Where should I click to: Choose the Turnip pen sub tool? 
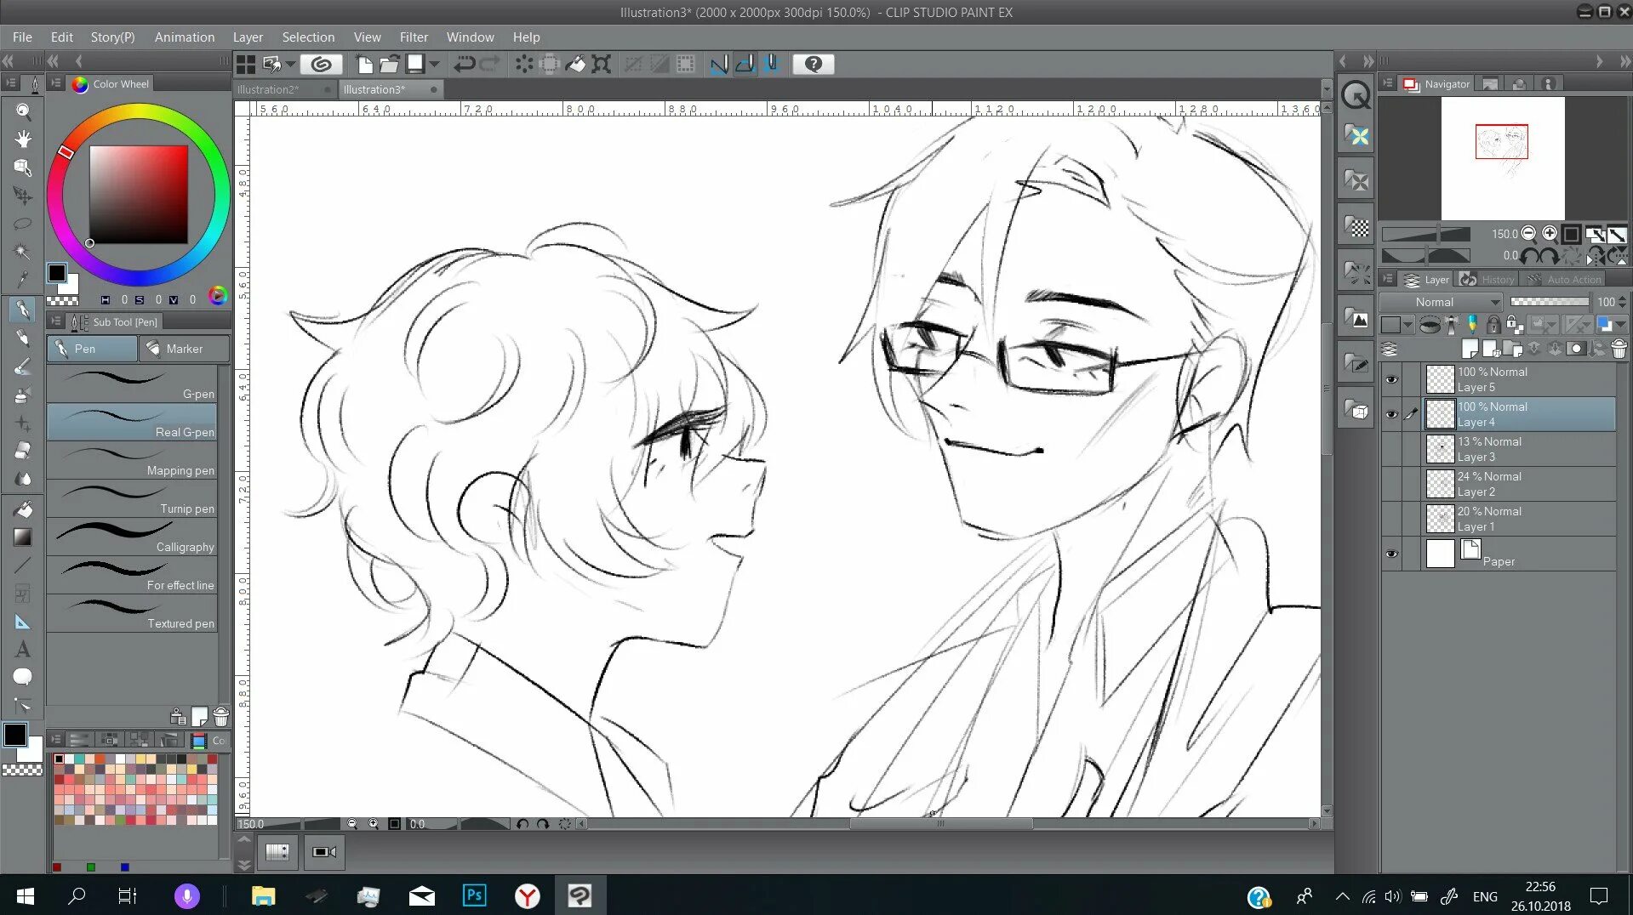click(132, 498)
